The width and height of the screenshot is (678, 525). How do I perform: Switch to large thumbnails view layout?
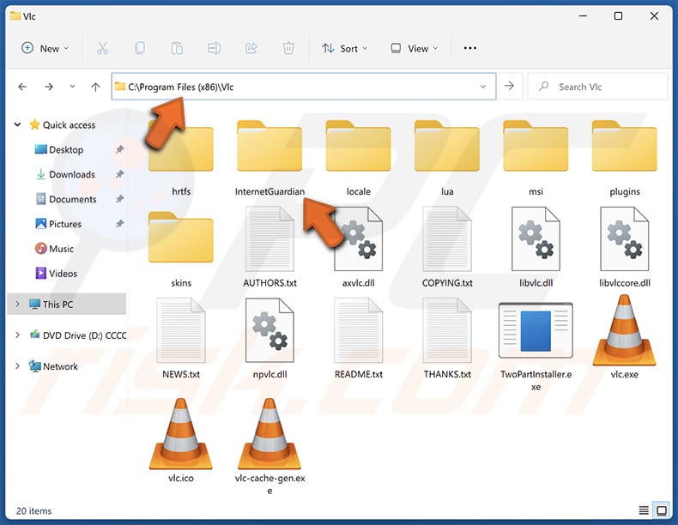[x=662, y=510]
